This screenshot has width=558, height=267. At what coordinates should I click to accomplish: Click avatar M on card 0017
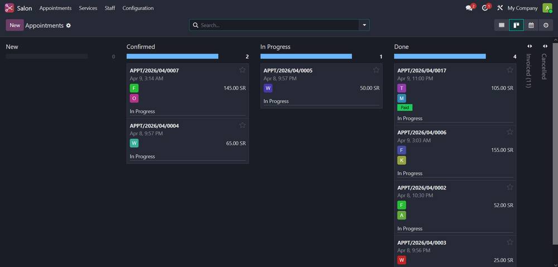[x=402, y=99]
